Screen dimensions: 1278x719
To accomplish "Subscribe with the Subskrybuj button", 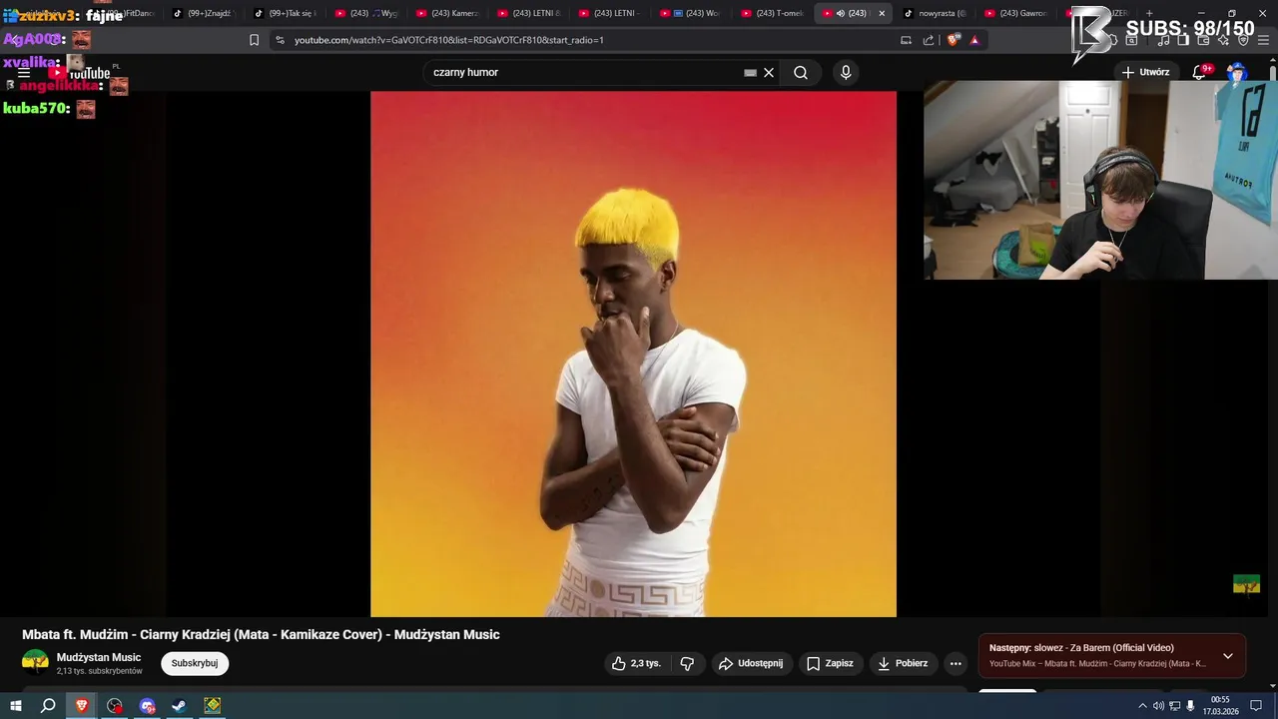I will coord(195,663).
